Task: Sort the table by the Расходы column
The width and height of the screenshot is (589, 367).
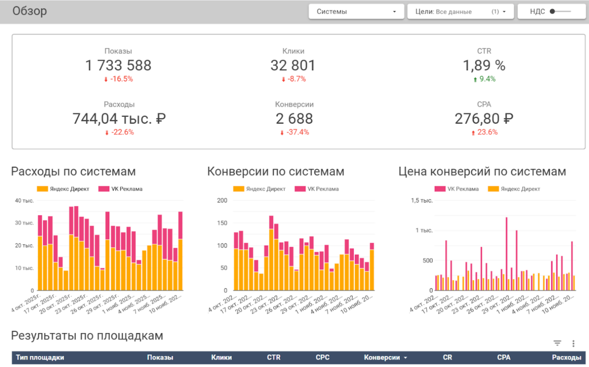Action: click(x=567, y=357)
